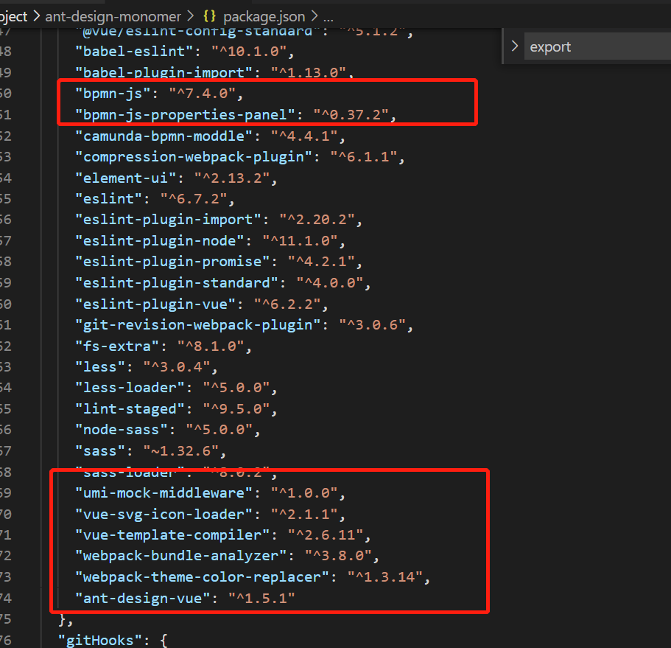The height and width of the screenshot is (648, 671).
Task: Click the "fs-extra" dependency key
Action: [117, 346]
